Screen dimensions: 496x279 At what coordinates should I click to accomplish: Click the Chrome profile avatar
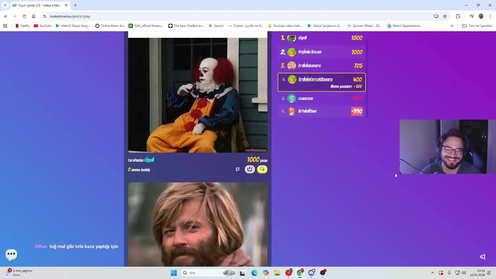click(481, 16)
